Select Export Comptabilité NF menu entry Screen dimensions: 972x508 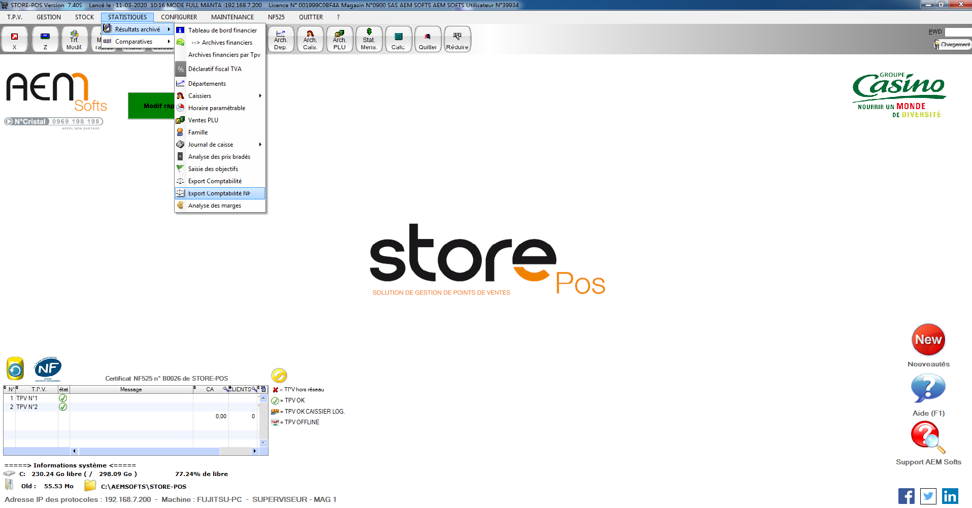click(x=219, y=193)
